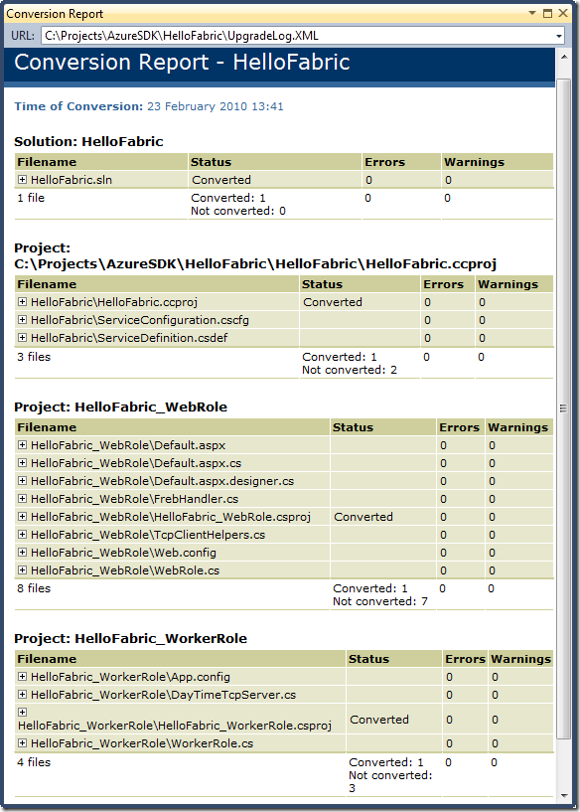This screenshot has width=580, height=812.
Task: Expand the ServiceConfiguration.cscfg row
Action: coord(22,319)
